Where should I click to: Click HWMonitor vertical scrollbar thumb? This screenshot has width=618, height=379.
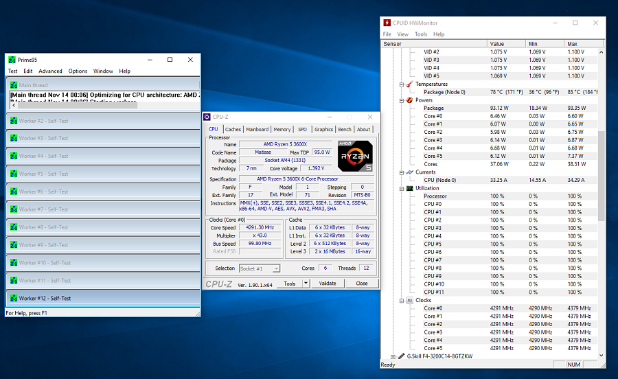tap(601, 176)
